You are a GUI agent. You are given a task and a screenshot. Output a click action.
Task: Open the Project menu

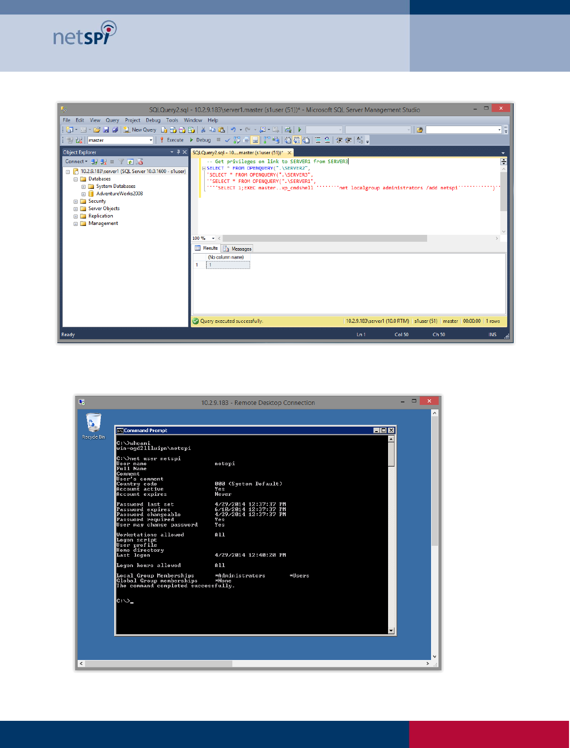pos(132,120)
